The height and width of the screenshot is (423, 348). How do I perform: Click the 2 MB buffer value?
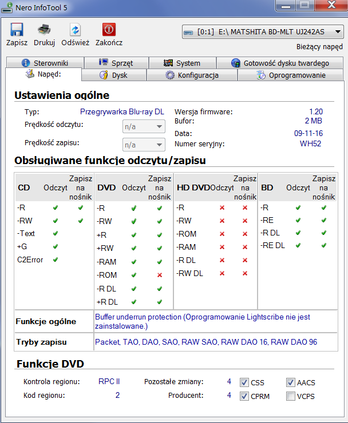click(314, 121)
